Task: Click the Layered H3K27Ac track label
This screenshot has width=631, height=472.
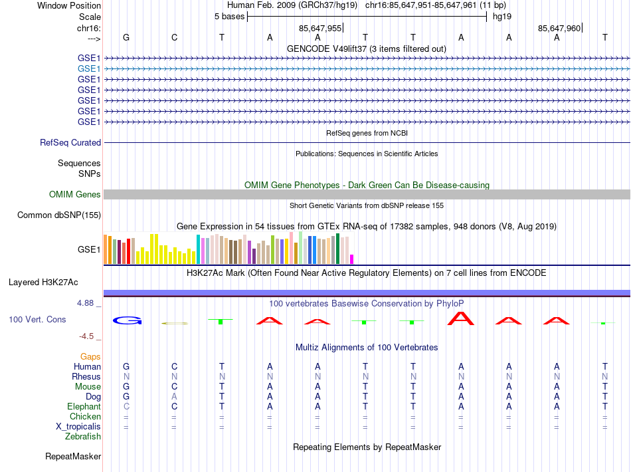Action: coord(43,283)
